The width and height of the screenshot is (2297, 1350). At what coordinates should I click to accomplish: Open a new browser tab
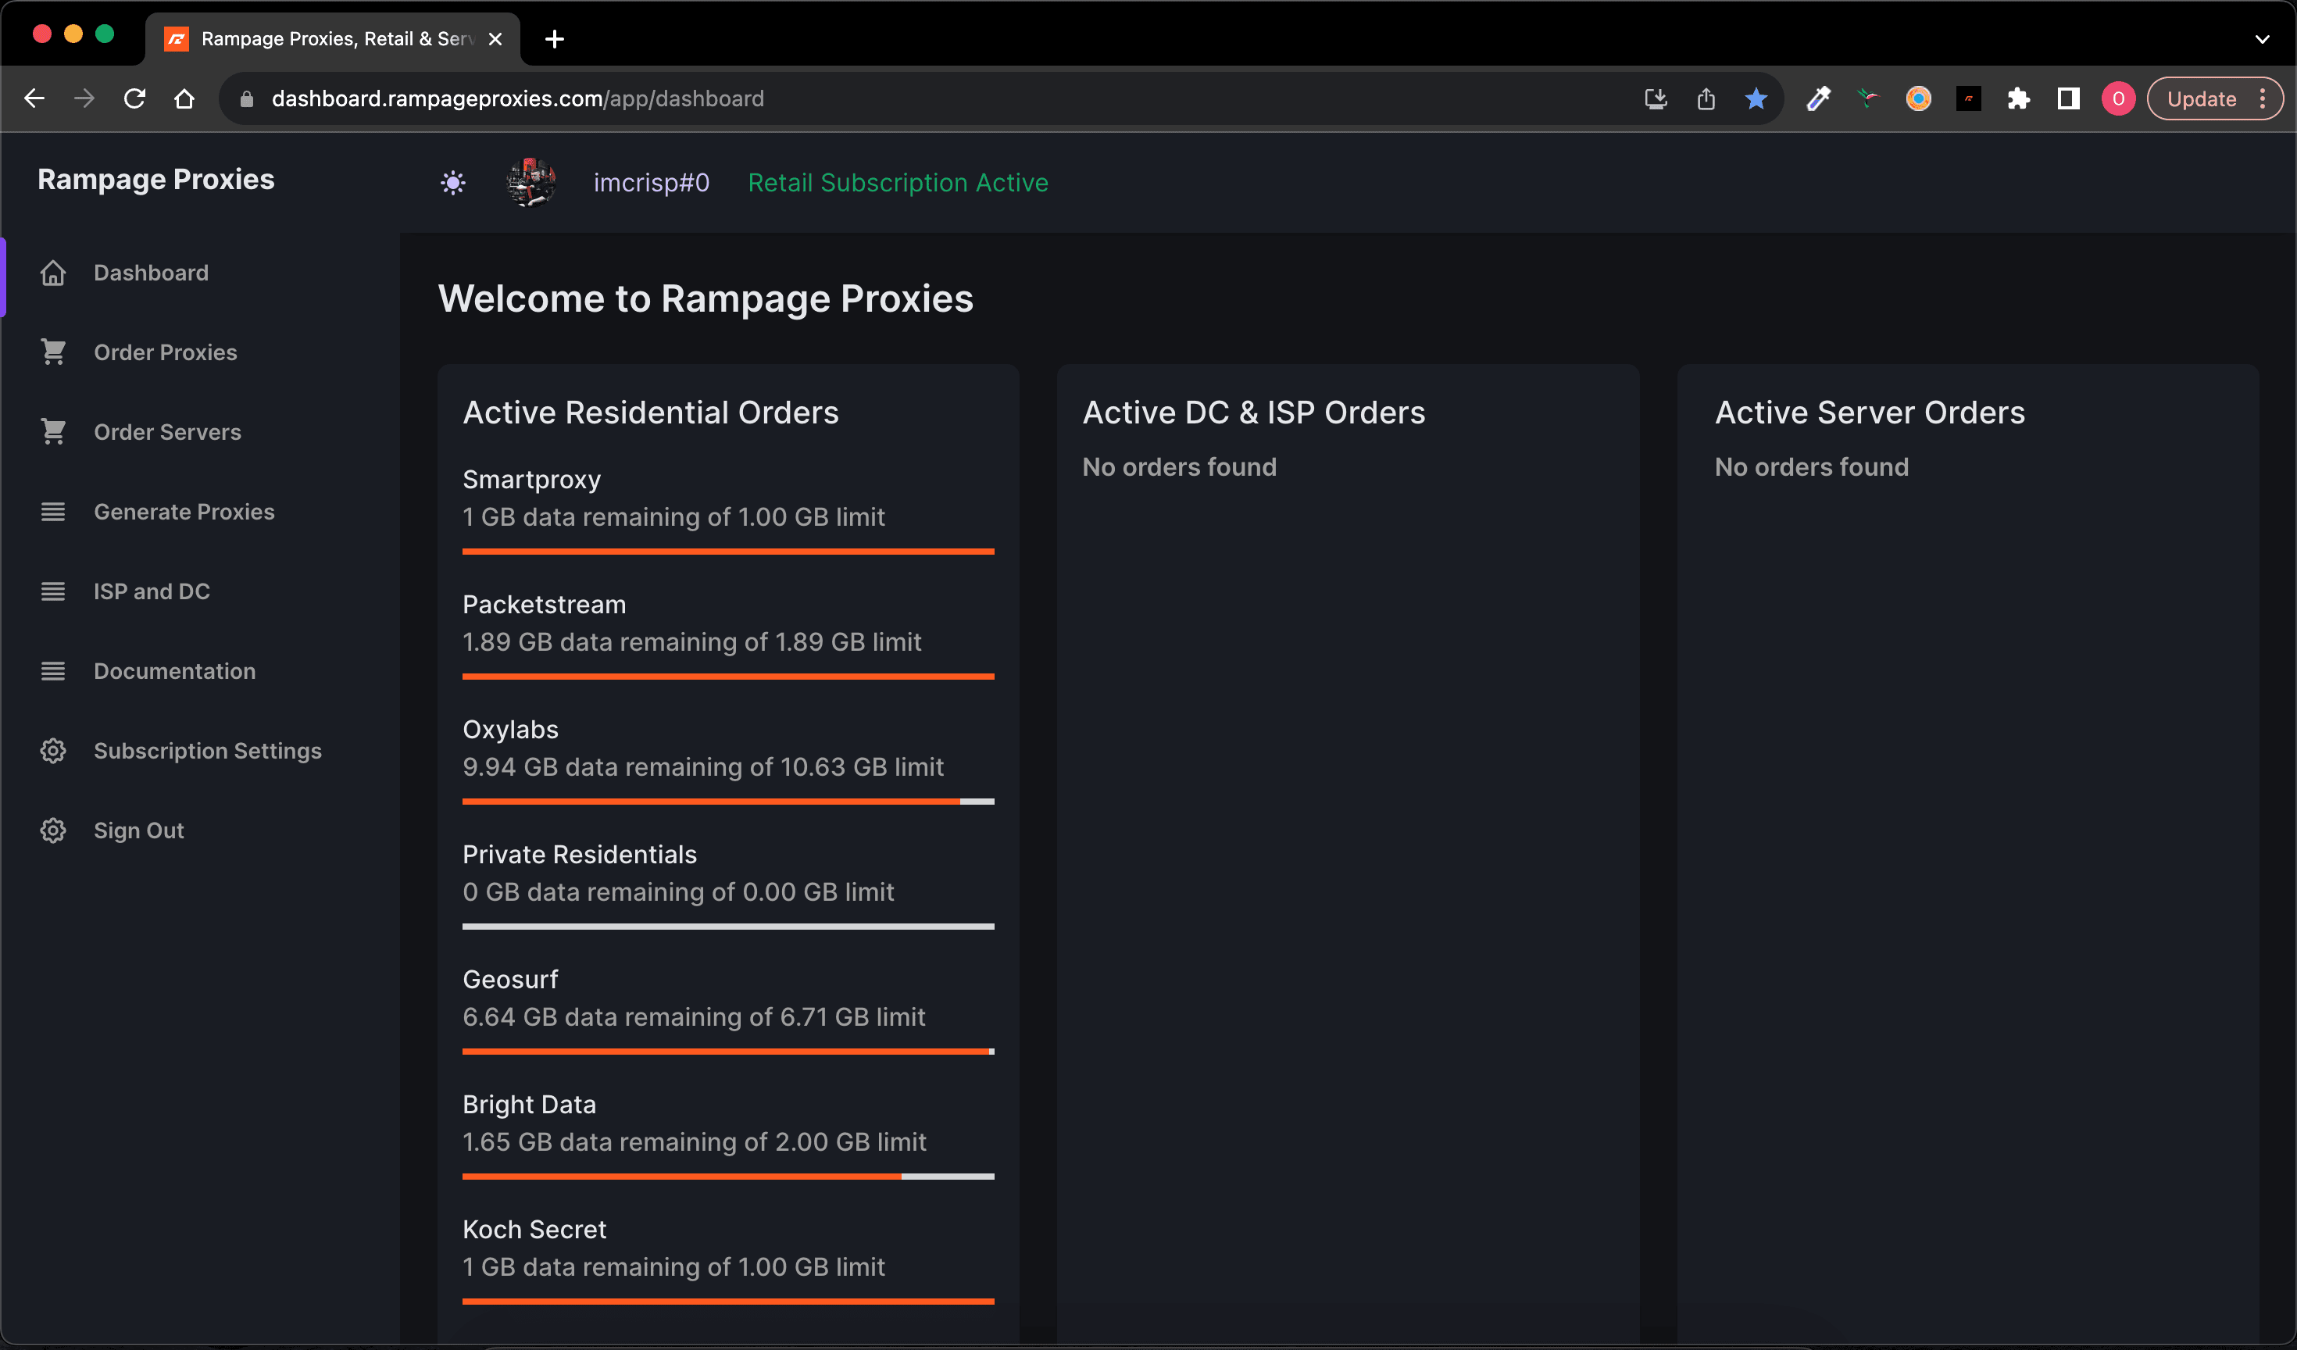point(554,39)
